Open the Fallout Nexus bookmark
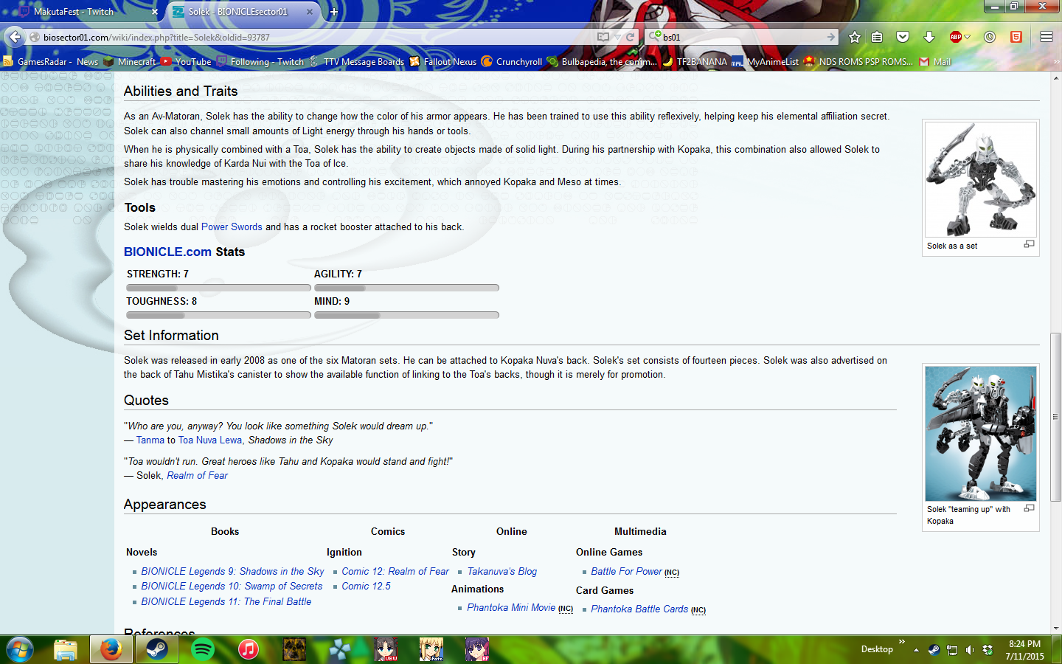The height and width of the screenshot is (664, 1062). coord(443,62)
